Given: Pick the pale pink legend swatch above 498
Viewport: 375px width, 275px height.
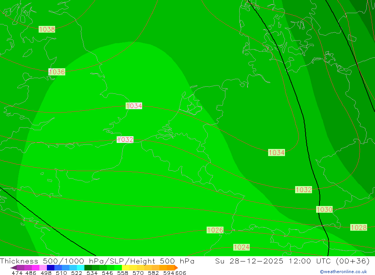Looking at the screenshot, I should click(x=43, y=267).
